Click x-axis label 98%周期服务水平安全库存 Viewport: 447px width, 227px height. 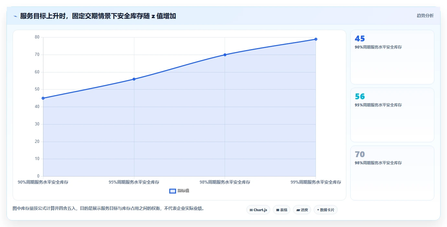(x=225, y=182)
